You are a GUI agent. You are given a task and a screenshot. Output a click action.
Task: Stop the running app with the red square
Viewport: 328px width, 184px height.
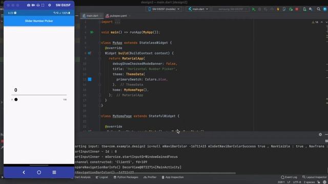pyautogui.click(x=297, y=9)
